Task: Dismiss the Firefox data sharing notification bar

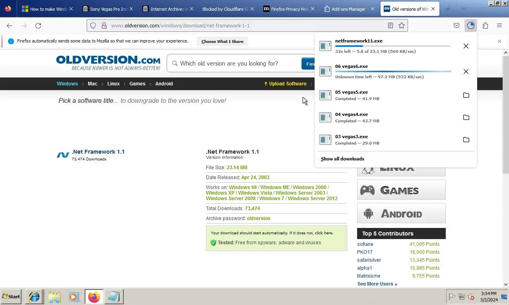Action: point(499,41)
